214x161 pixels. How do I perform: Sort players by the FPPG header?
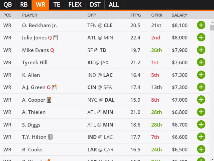136,15
